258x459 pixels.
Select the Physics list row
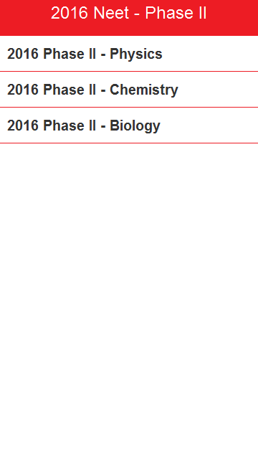click(x=129, y=54)
